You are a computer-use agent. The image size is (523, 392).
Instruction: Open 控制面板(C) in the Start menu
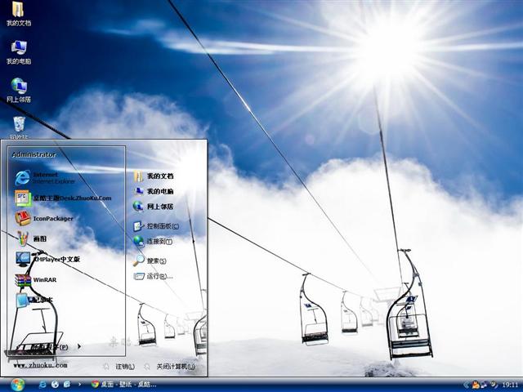pyautogui.click(x=156, y=226)
